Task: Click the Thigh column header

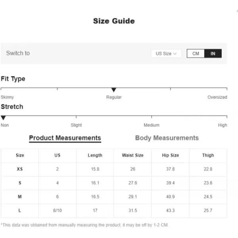Action: (x=208, y=155)
